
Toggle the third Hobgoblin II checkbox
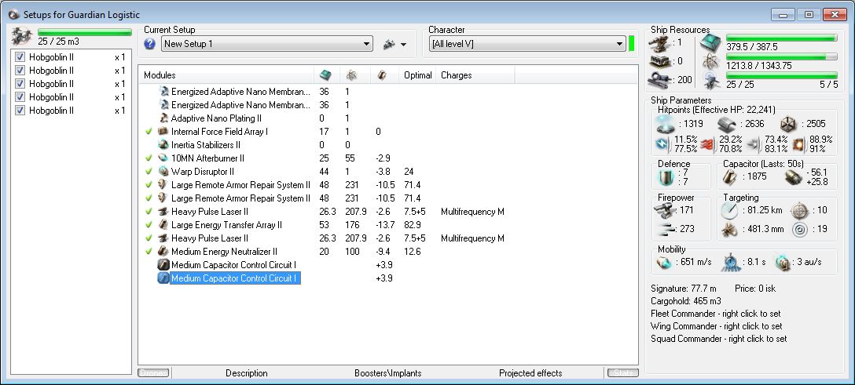click(x=20, y=84)
